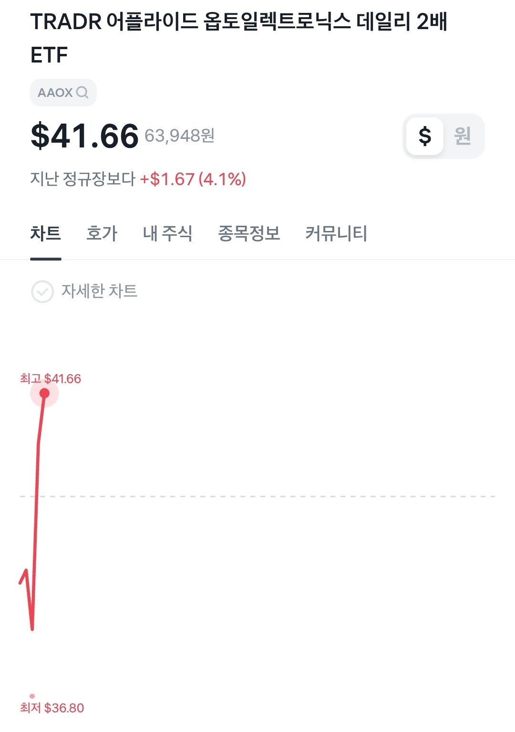The height and width of the screenshot is (732, 515).
Task: Go to the 내 주식 tab
Action: (x=167, y=233)
